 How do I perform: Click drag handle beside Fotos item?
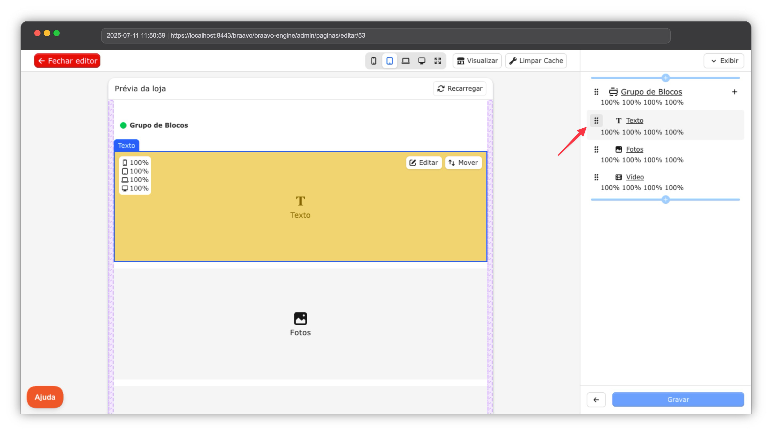(x=596, y=149)
